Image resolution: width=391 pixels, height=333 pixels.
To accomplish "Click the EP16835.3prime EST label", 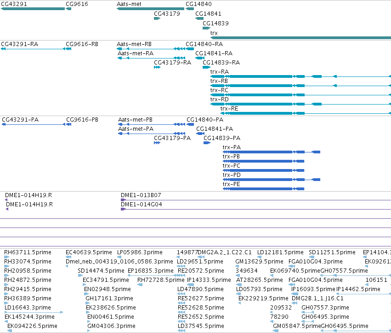I will 151,271.
